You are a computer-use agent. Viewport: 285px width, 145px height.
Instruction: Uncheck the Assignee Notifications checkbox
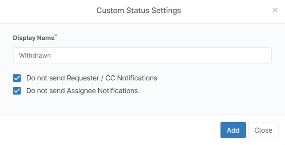pyautogui.click(x=17, y=91)
